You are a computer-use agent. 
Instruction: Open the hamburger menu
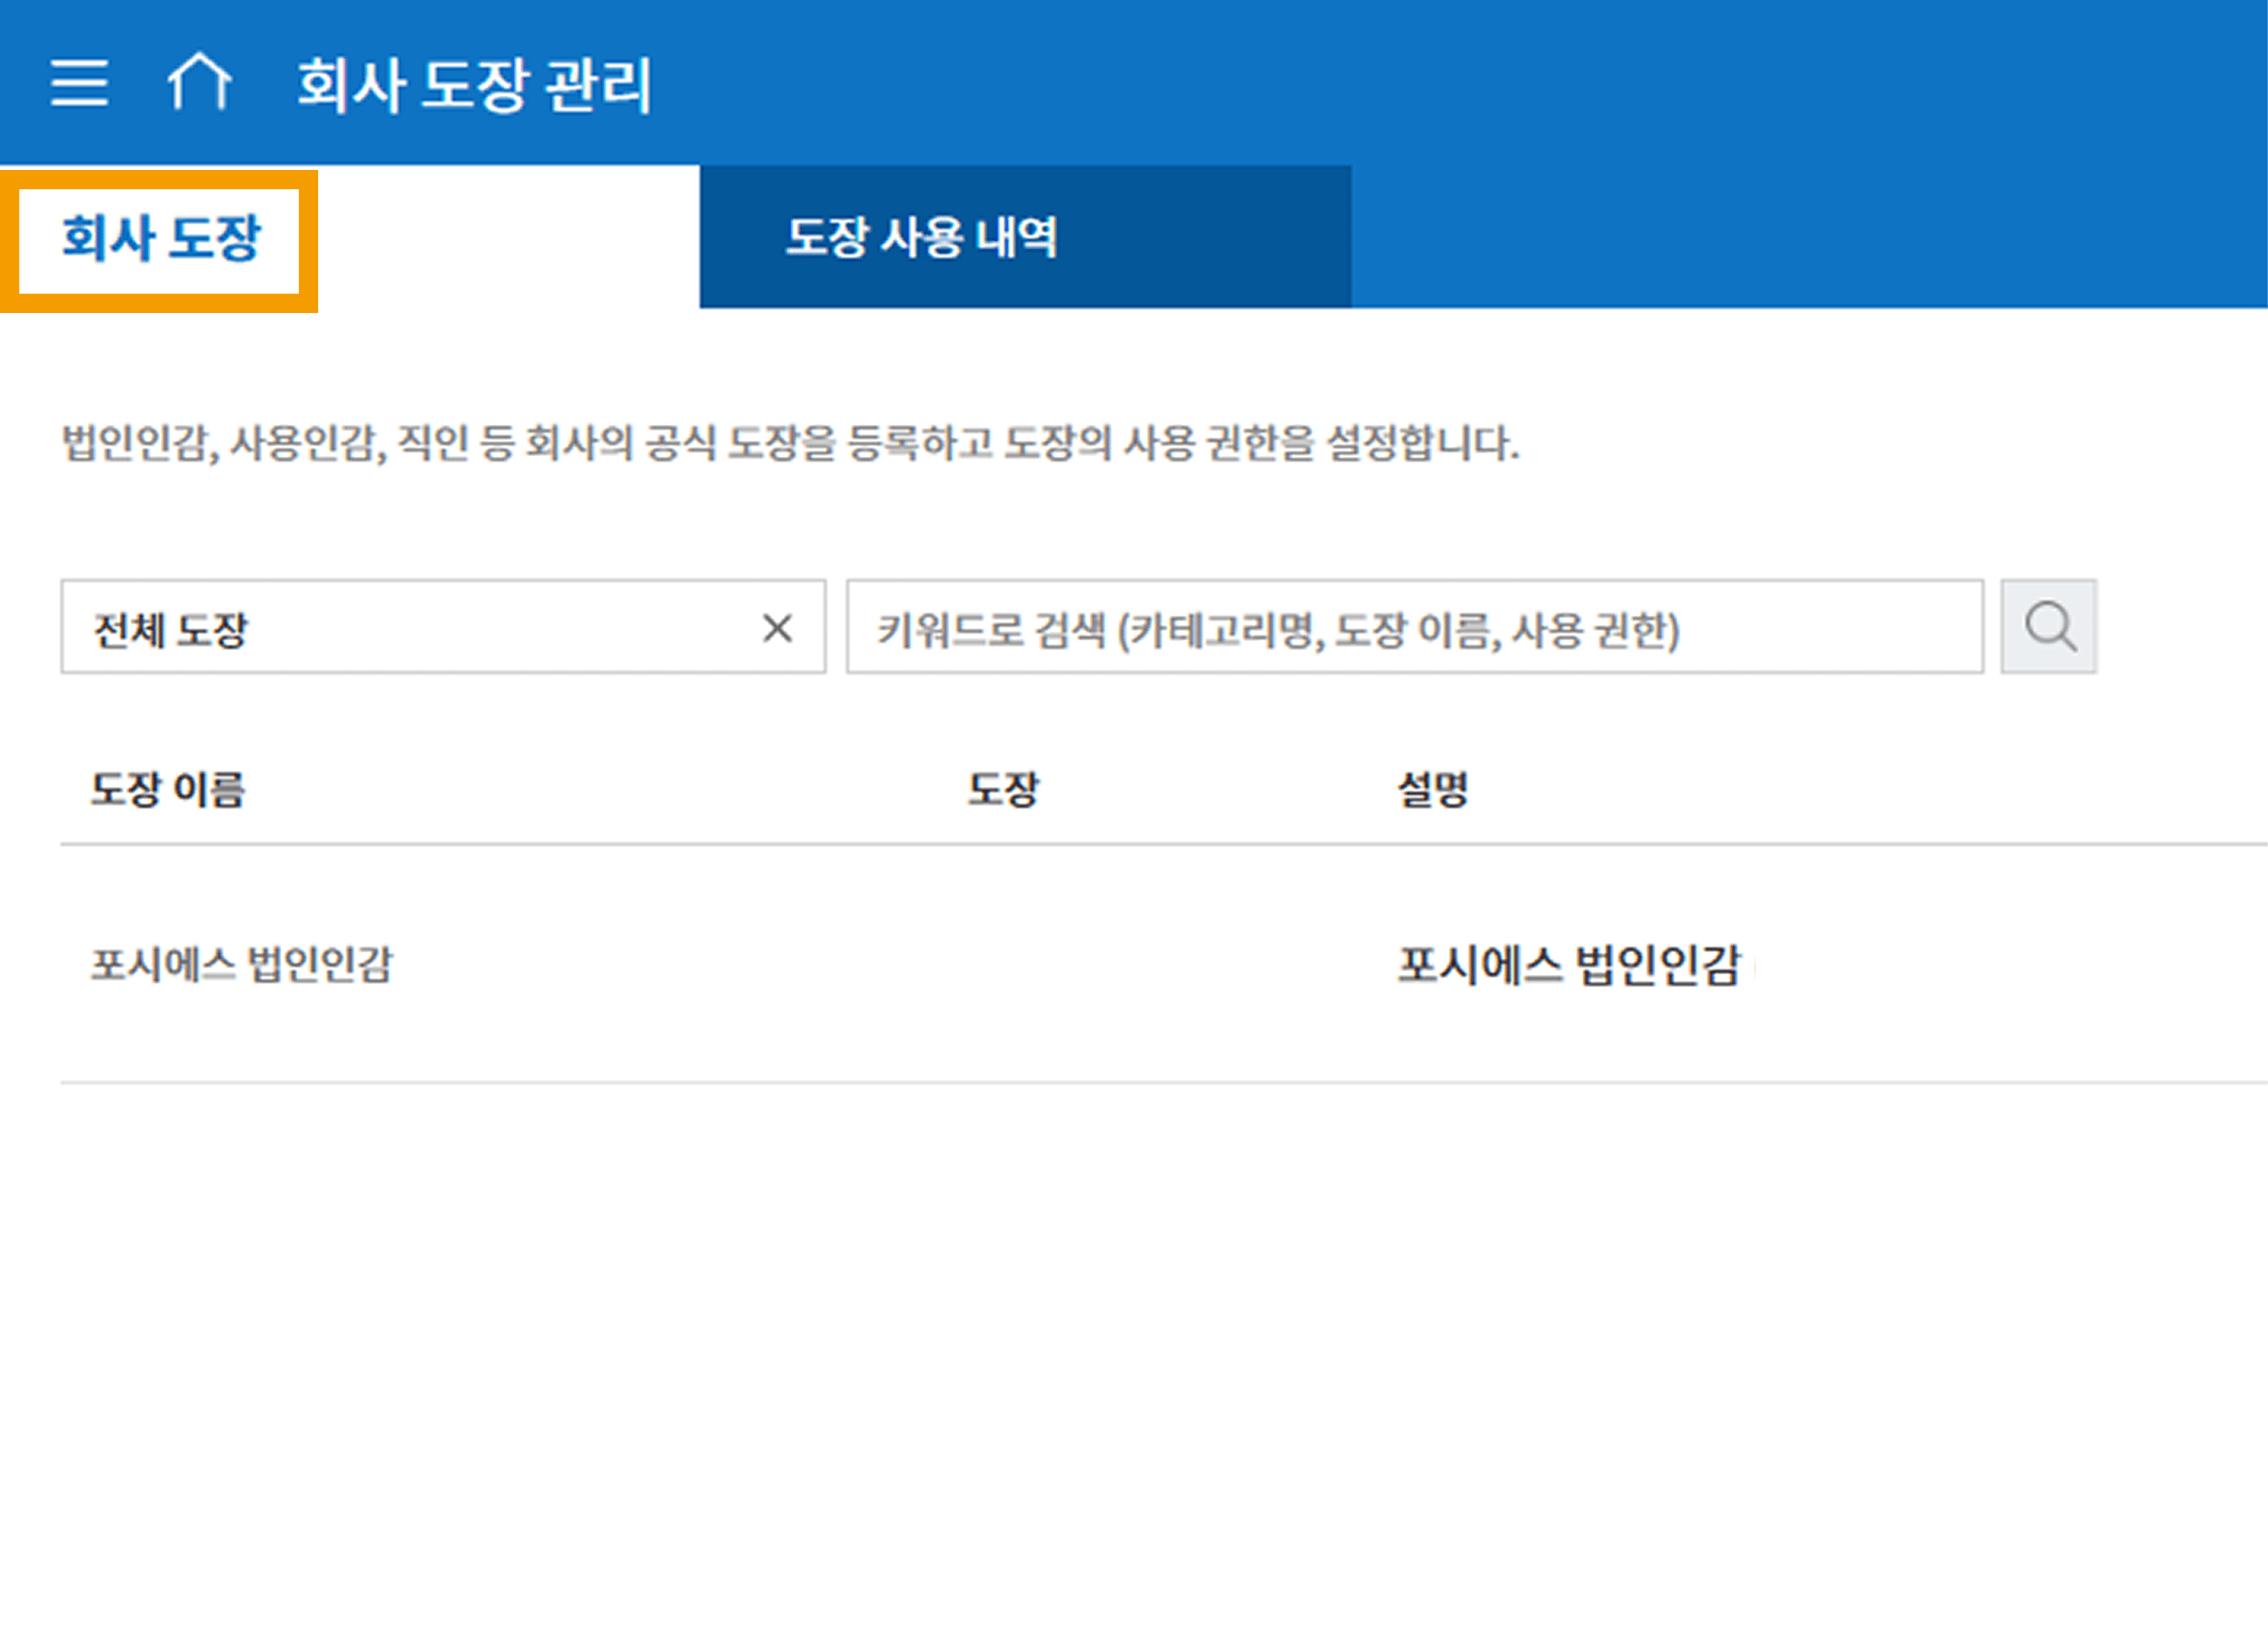pyautogui.click(x=79, y=82)
